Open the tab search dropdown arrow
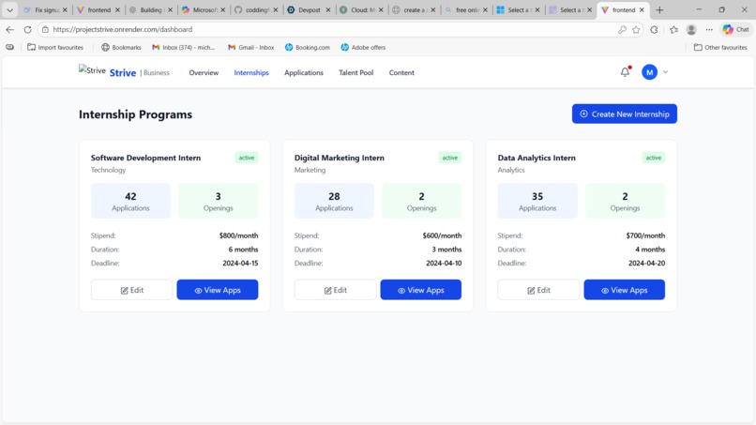The image size is (756, 425). click(9, 9)
